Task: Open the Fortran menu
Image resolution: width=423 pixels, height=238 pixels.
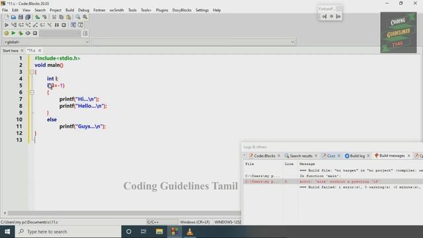Action: (x=99, y=10)
